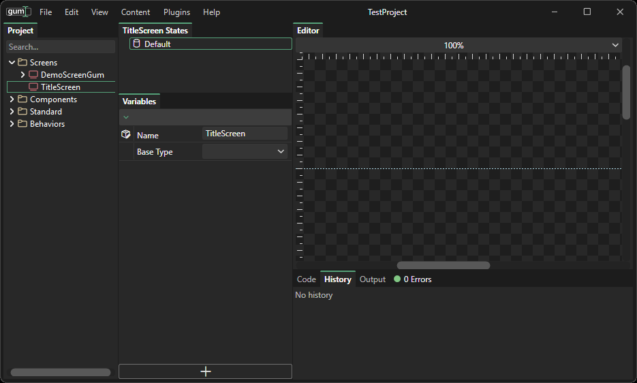Image resolution: width=637 pixels, height=383 pixels.
Task: Click the DemoScreenGum screen icon
Action: (x=33, y=75)
